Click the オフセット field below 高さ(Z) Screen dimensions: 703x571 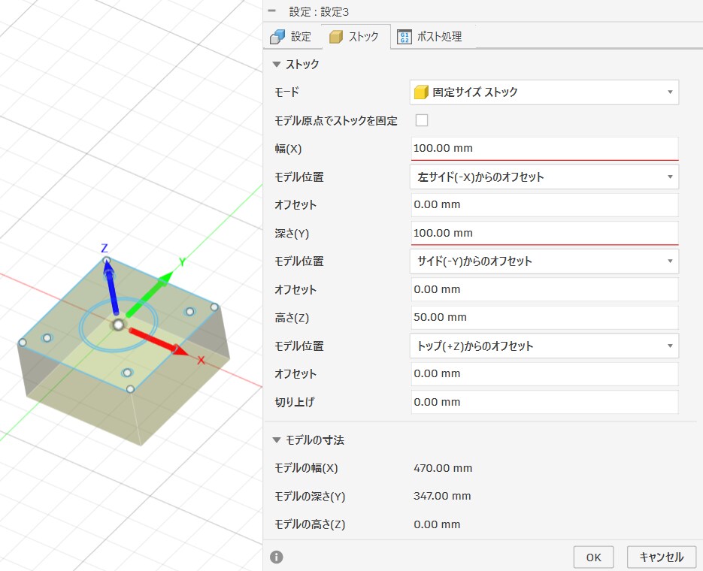pos(544,373)
